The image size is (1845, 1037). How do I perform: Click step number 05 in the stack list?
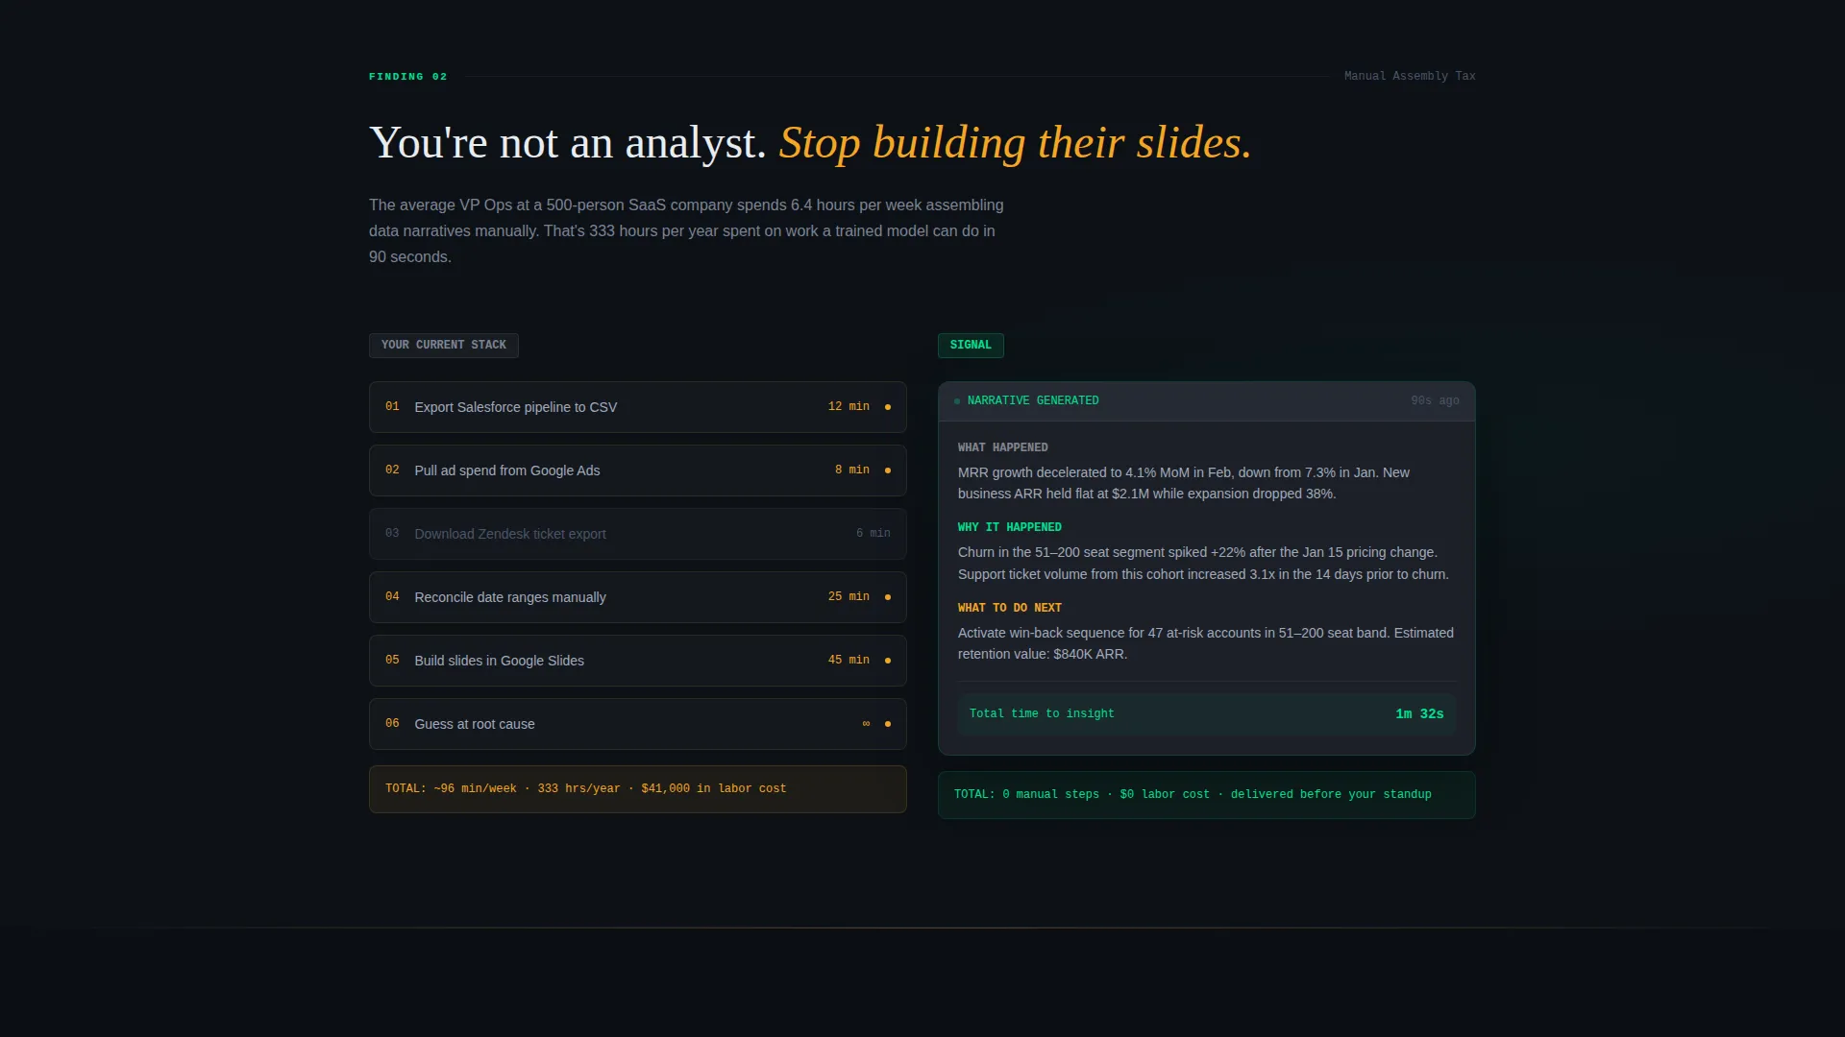(392, 661)
